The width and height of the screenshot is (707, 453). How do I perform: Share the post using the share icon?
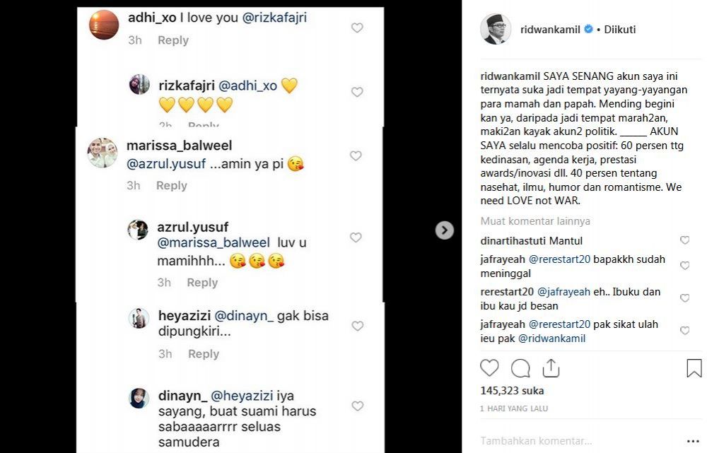coord(551,367)
